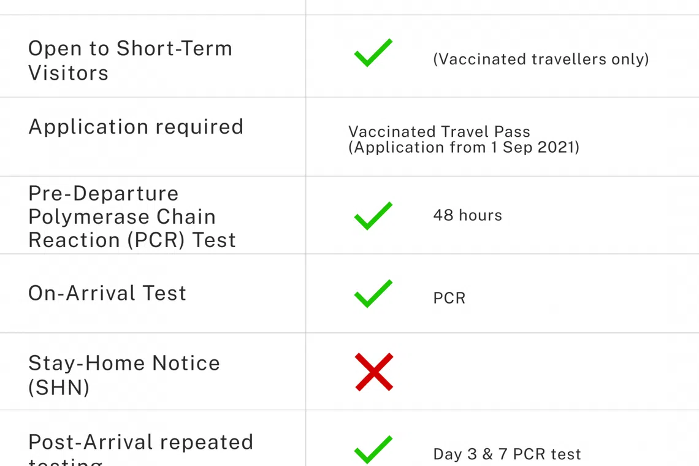Click the 'On-Arrival Test' row label
This screenshot has height=466, width=699.
coord(107,293)
